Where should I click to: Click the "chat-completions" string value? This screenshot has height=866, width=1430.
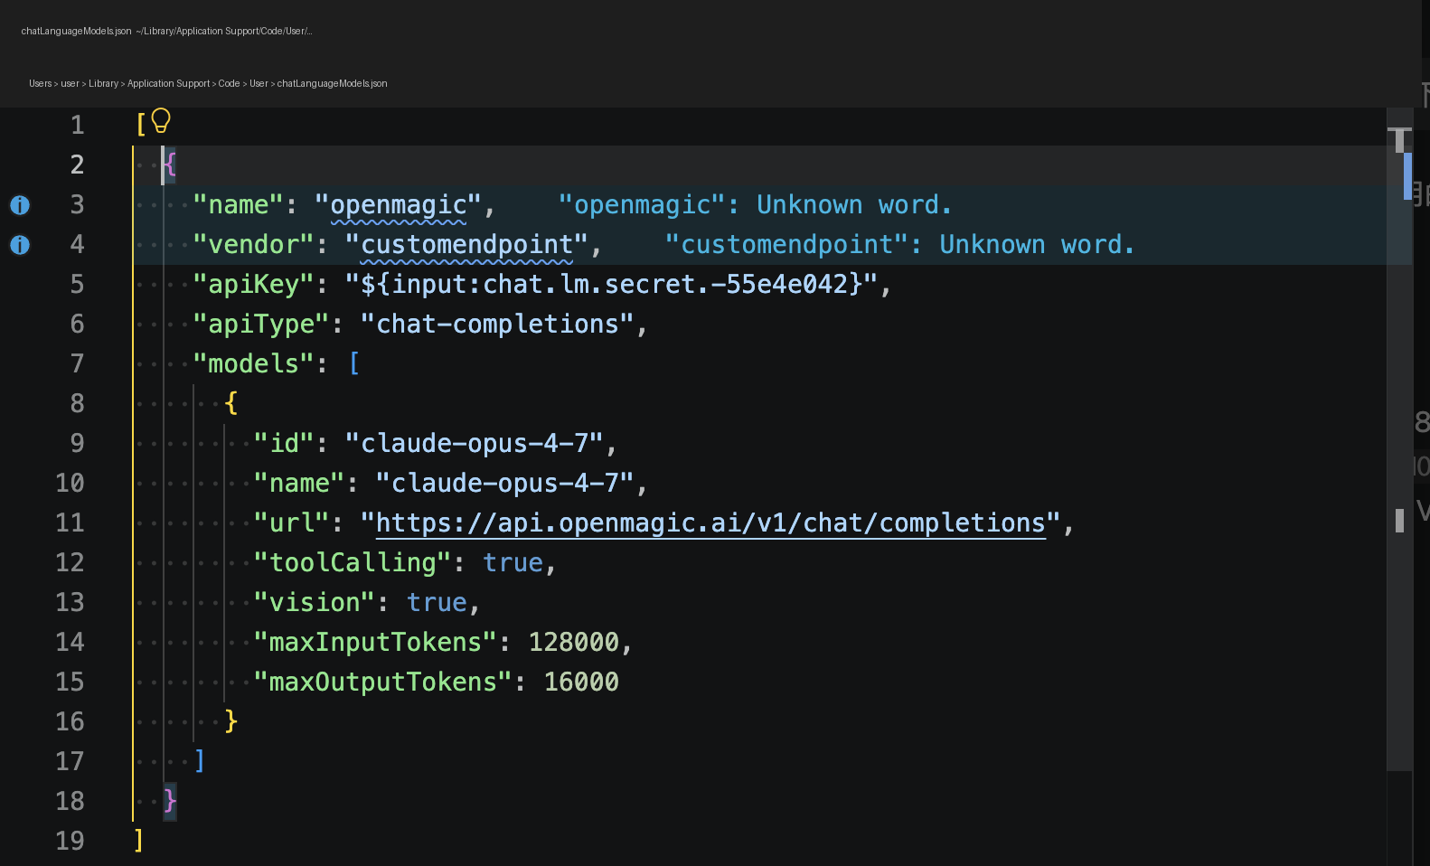point(497,325)
